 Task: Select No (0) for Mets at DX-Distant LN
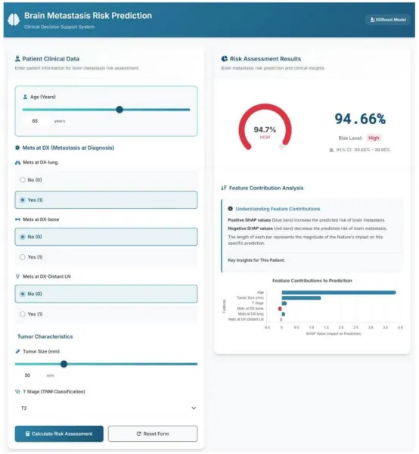(x=106, y=294)
